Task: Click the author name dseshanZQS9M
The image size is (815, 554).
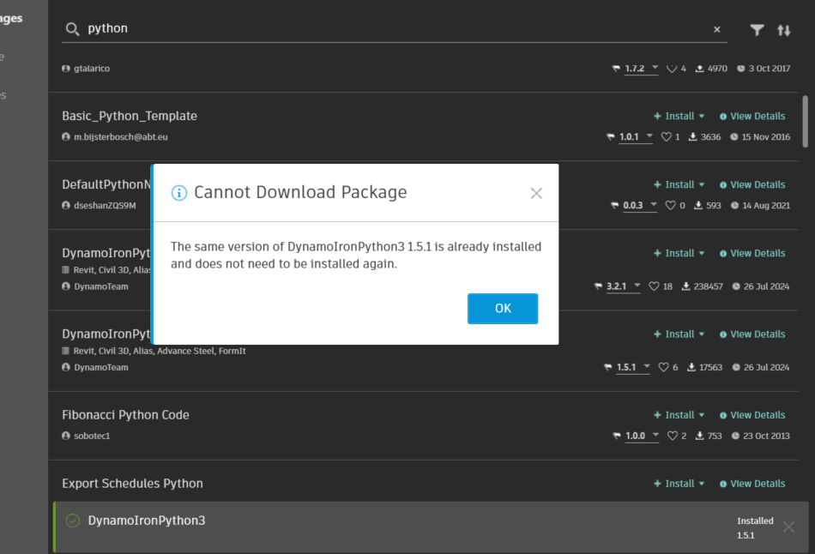Action: point(105,206)
